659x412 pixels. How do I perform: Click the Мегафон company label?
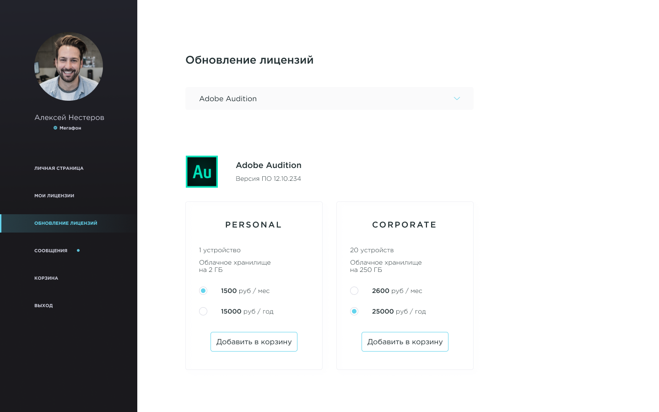coord(70,128)
